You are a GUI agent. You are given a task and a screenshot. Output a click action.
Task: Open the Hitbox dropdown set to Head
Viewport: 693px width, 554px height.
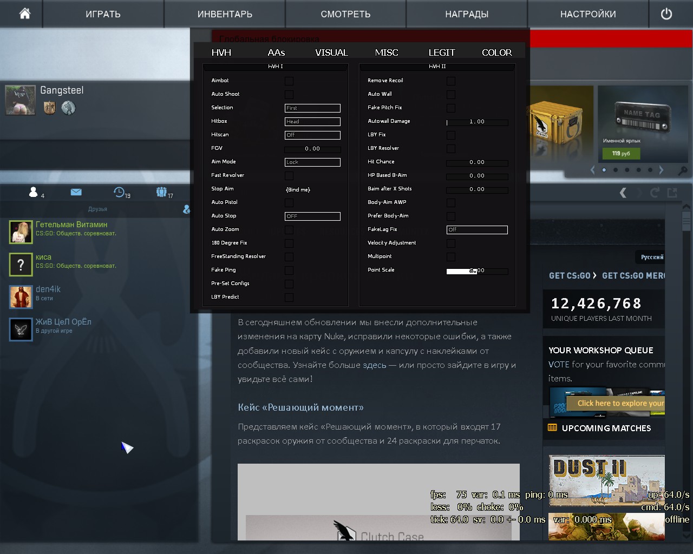click(x=312, y=122)
